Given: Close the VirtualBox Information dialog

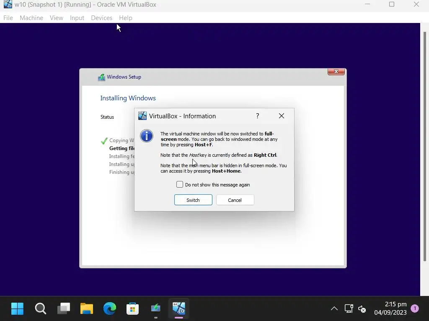Looking at the screenshot, I should click(x=282, y=116).
